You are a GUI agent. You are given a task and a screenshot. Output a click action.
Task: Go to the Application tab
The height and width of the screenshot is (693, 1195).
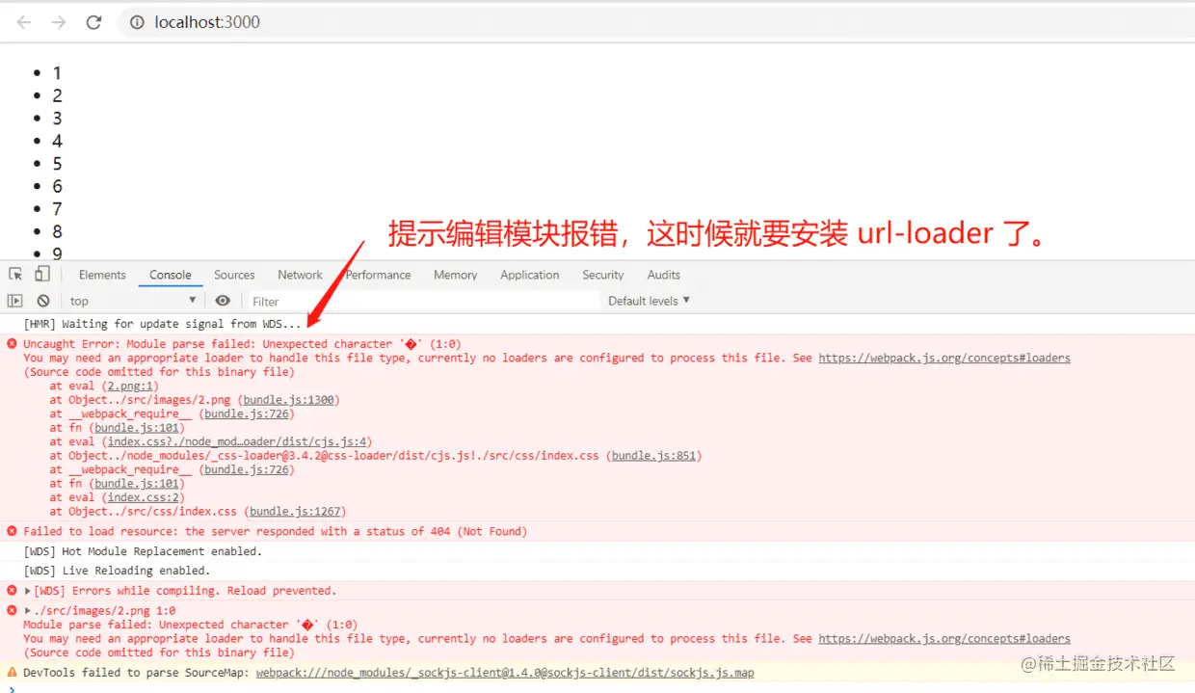point(529,275)
